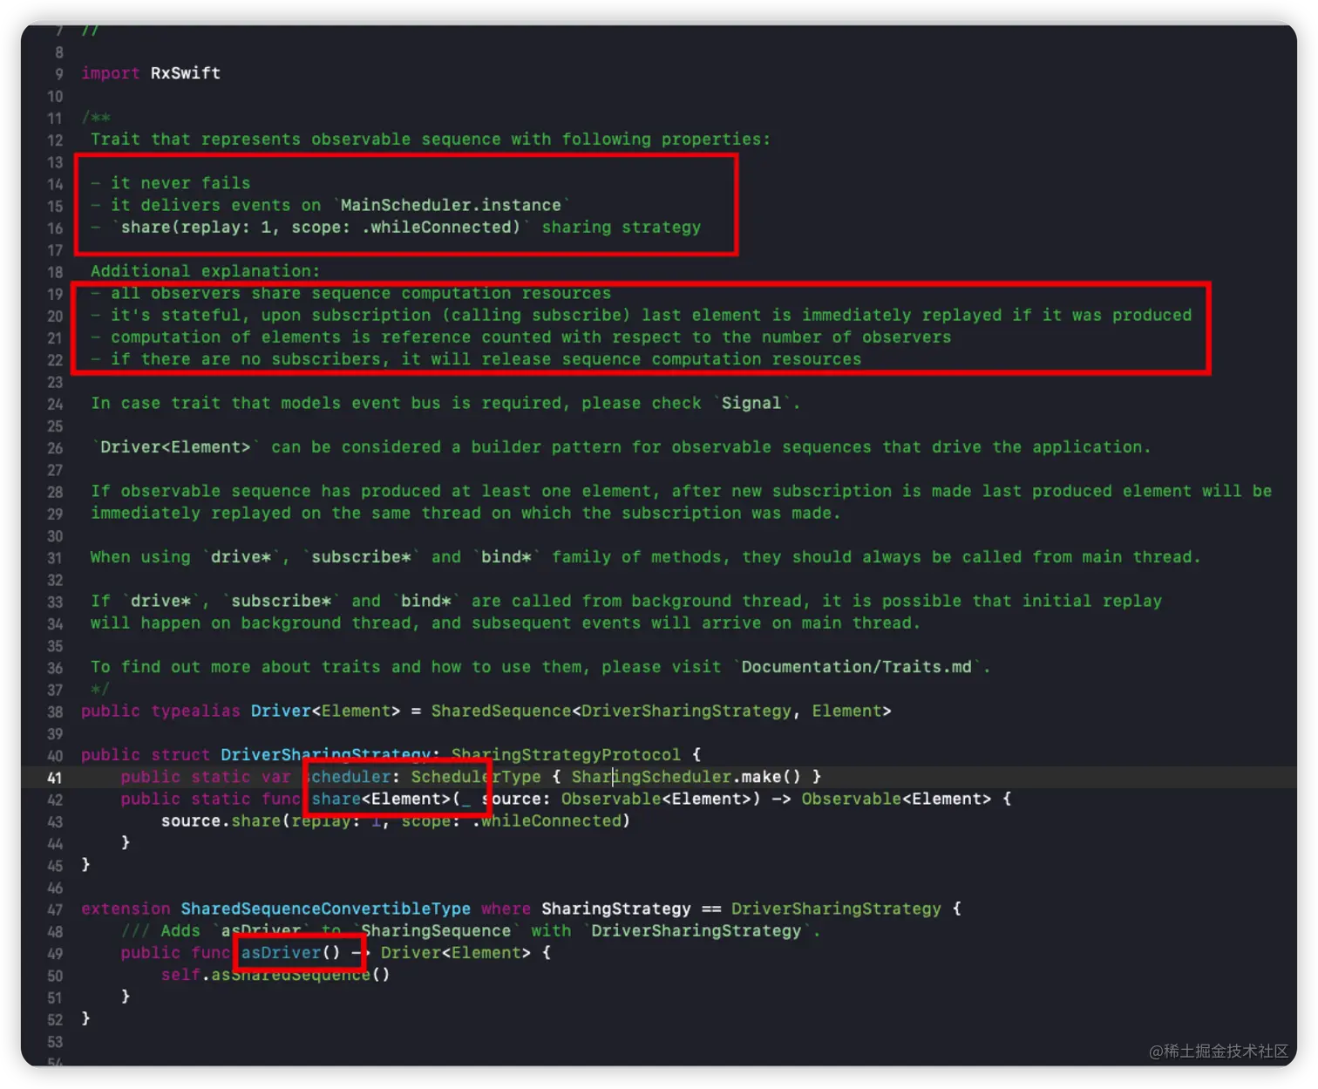This screenshot has width=1318, height=1089.
Task: Click line number 47 in the gutter
Action: coord(55,909)
